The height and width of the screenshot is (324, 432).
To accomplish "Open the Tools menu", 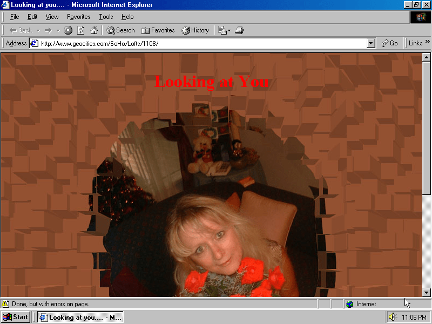I will [x=106, y=17].
